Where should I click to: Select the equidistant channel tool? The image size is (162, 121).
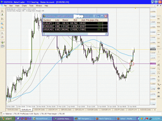[158, 65]
